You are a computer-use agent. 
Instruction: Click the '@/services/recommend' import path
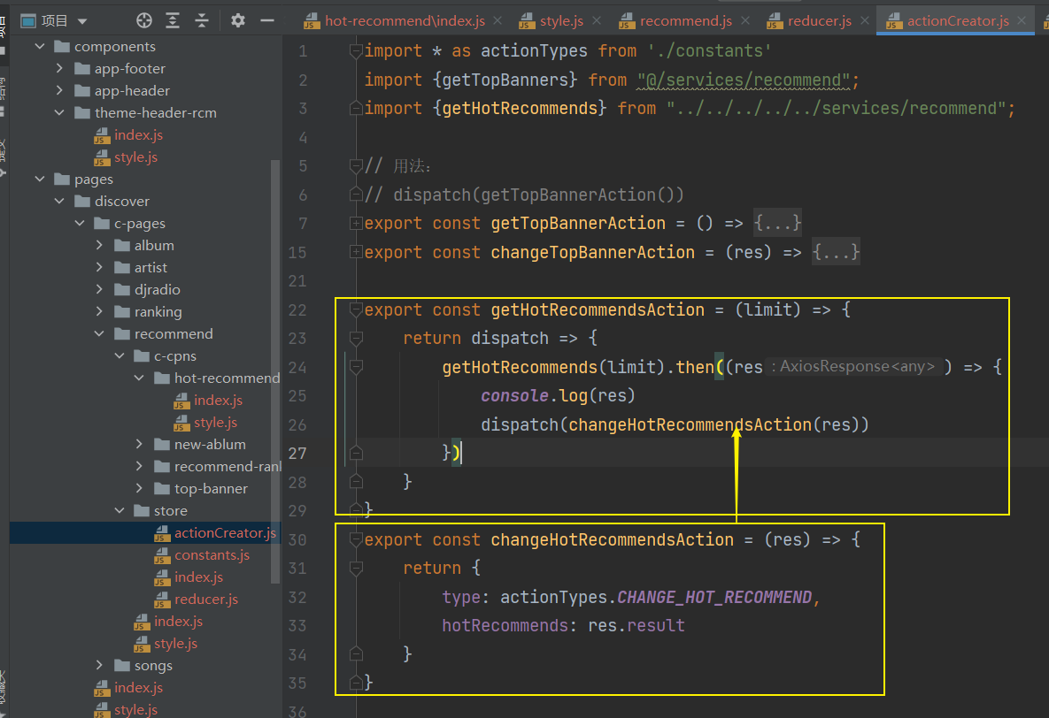pos(744,80)
